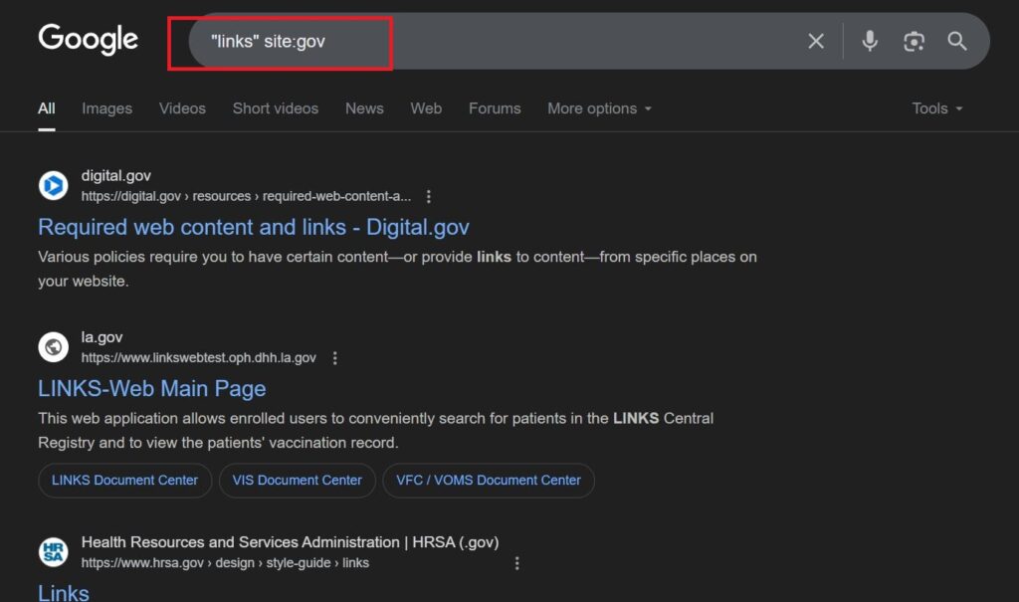The height and width of the screenshot is (602, 1019).
Task: Switch to the Videos tab
Action: [x=182, y=108]
